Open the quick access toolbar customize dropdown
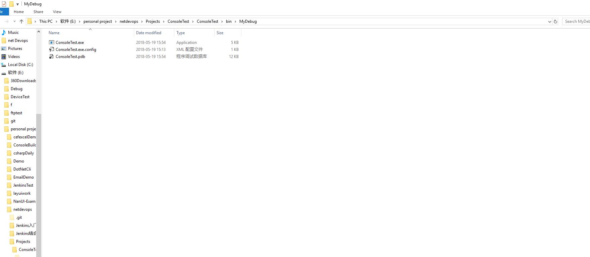 coord(17,4)
